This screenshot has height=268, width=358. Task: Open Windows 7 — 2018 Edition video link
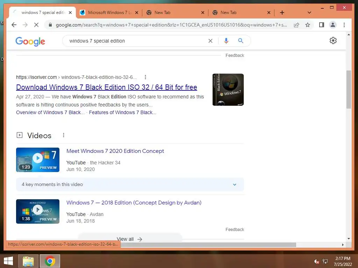(134, 203)
